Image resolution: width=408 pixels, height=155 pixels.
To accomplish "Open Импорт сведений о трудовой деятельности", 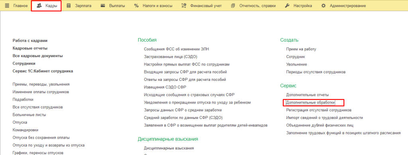I will [324, 118].
